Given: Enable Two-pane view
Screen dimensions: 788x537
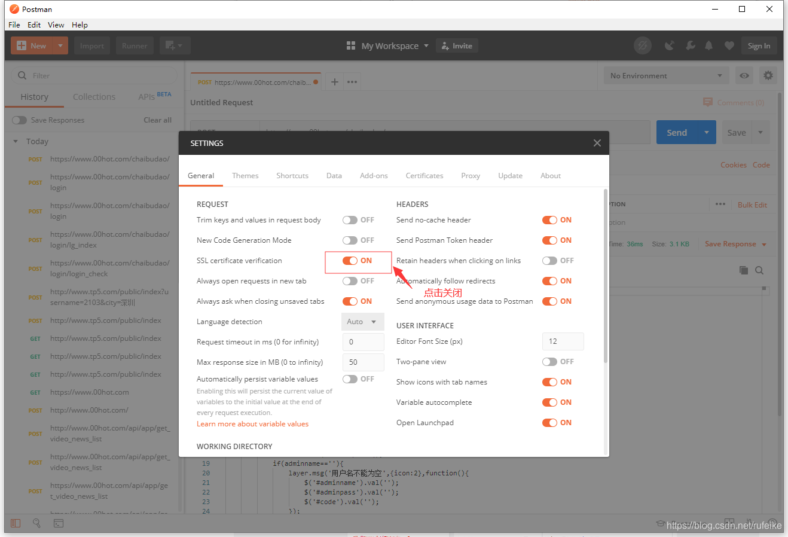Looking at the screenshot, I should pos(549,362).
